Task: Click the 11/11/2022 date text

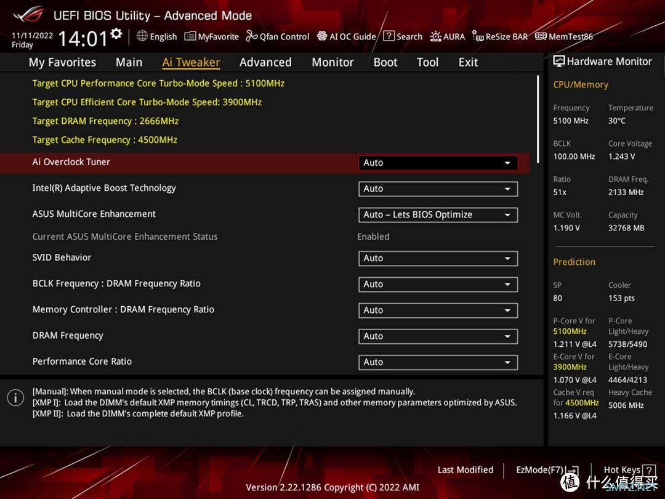Action: click(32, 36)
